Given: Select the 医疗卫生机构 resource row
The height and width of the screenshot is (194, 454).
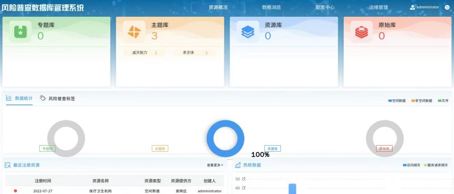Looking at the screenshot, I should [101, 191].
